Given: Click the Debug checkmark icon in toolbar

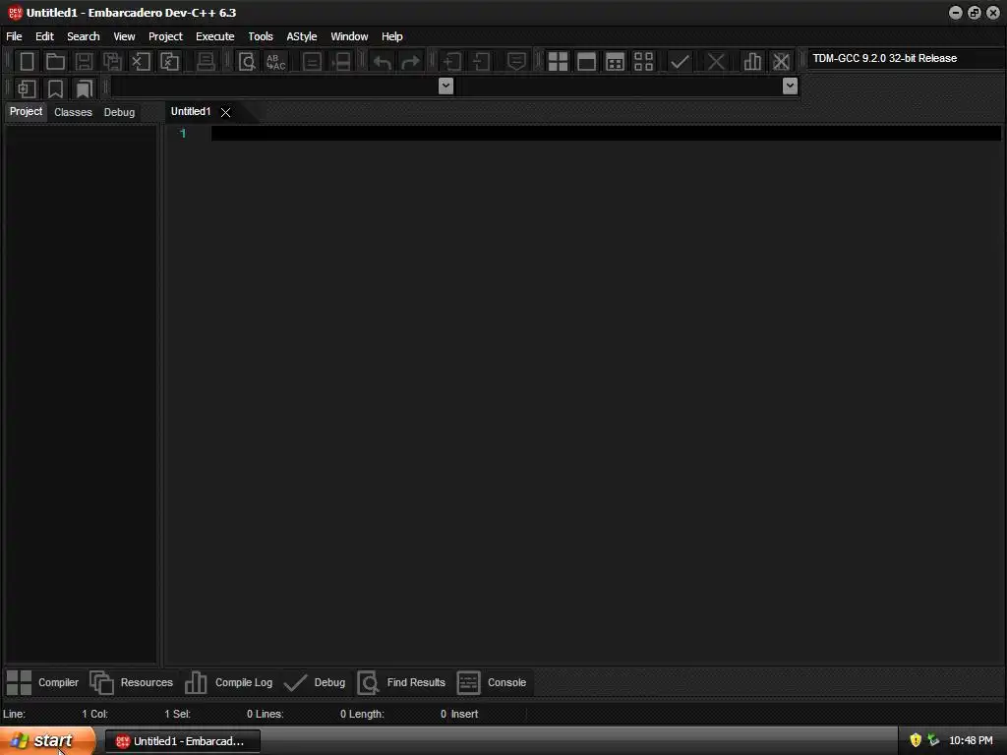Looking at the screenshot, I should coord(680,62).
